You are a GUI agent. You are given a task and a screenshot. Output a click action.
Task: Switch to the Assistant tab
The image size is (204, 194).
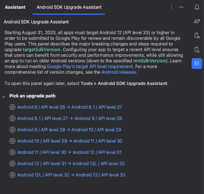coord(15,7)
